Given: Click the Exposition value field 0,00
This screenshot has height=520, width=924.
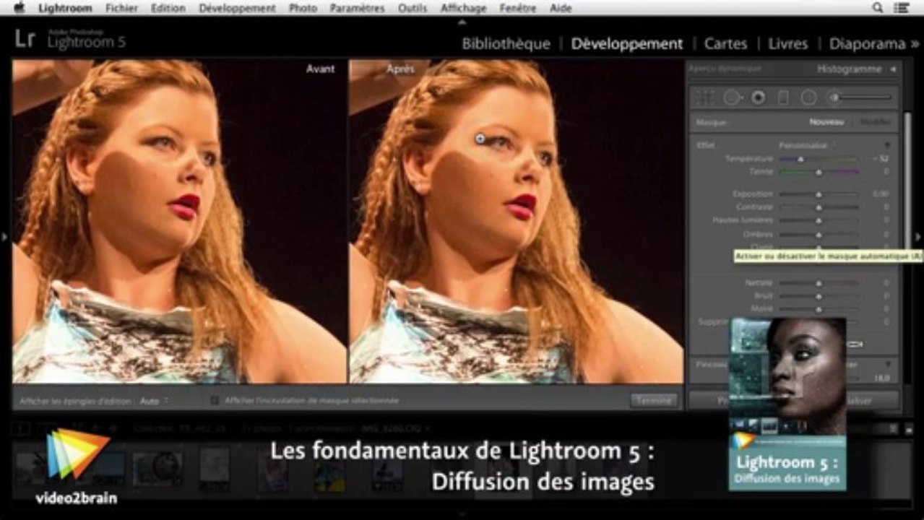Looking at the screenshot, I should [880, 194].
